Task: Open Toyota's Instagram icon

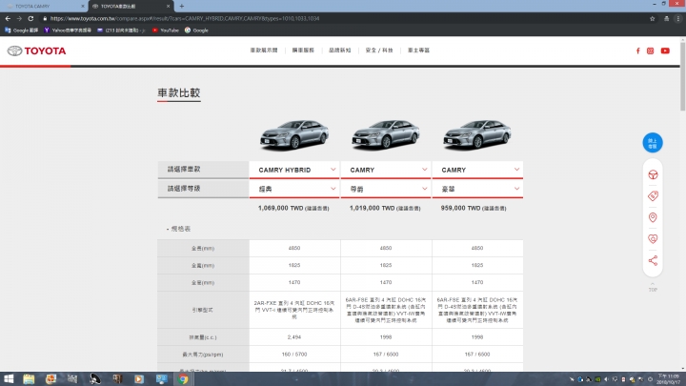Action: tap(650, 51)
